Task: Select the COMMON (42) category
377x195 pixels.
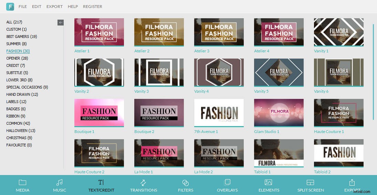Action: pos(18,123)
